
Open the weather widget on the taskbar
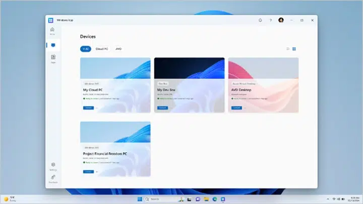[x=10, y=199]
